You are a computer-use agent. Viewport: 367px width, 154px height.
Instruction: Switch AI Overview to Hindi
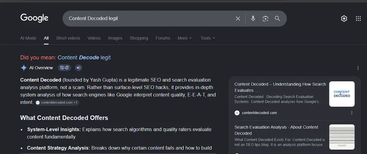tap(65, 68)
